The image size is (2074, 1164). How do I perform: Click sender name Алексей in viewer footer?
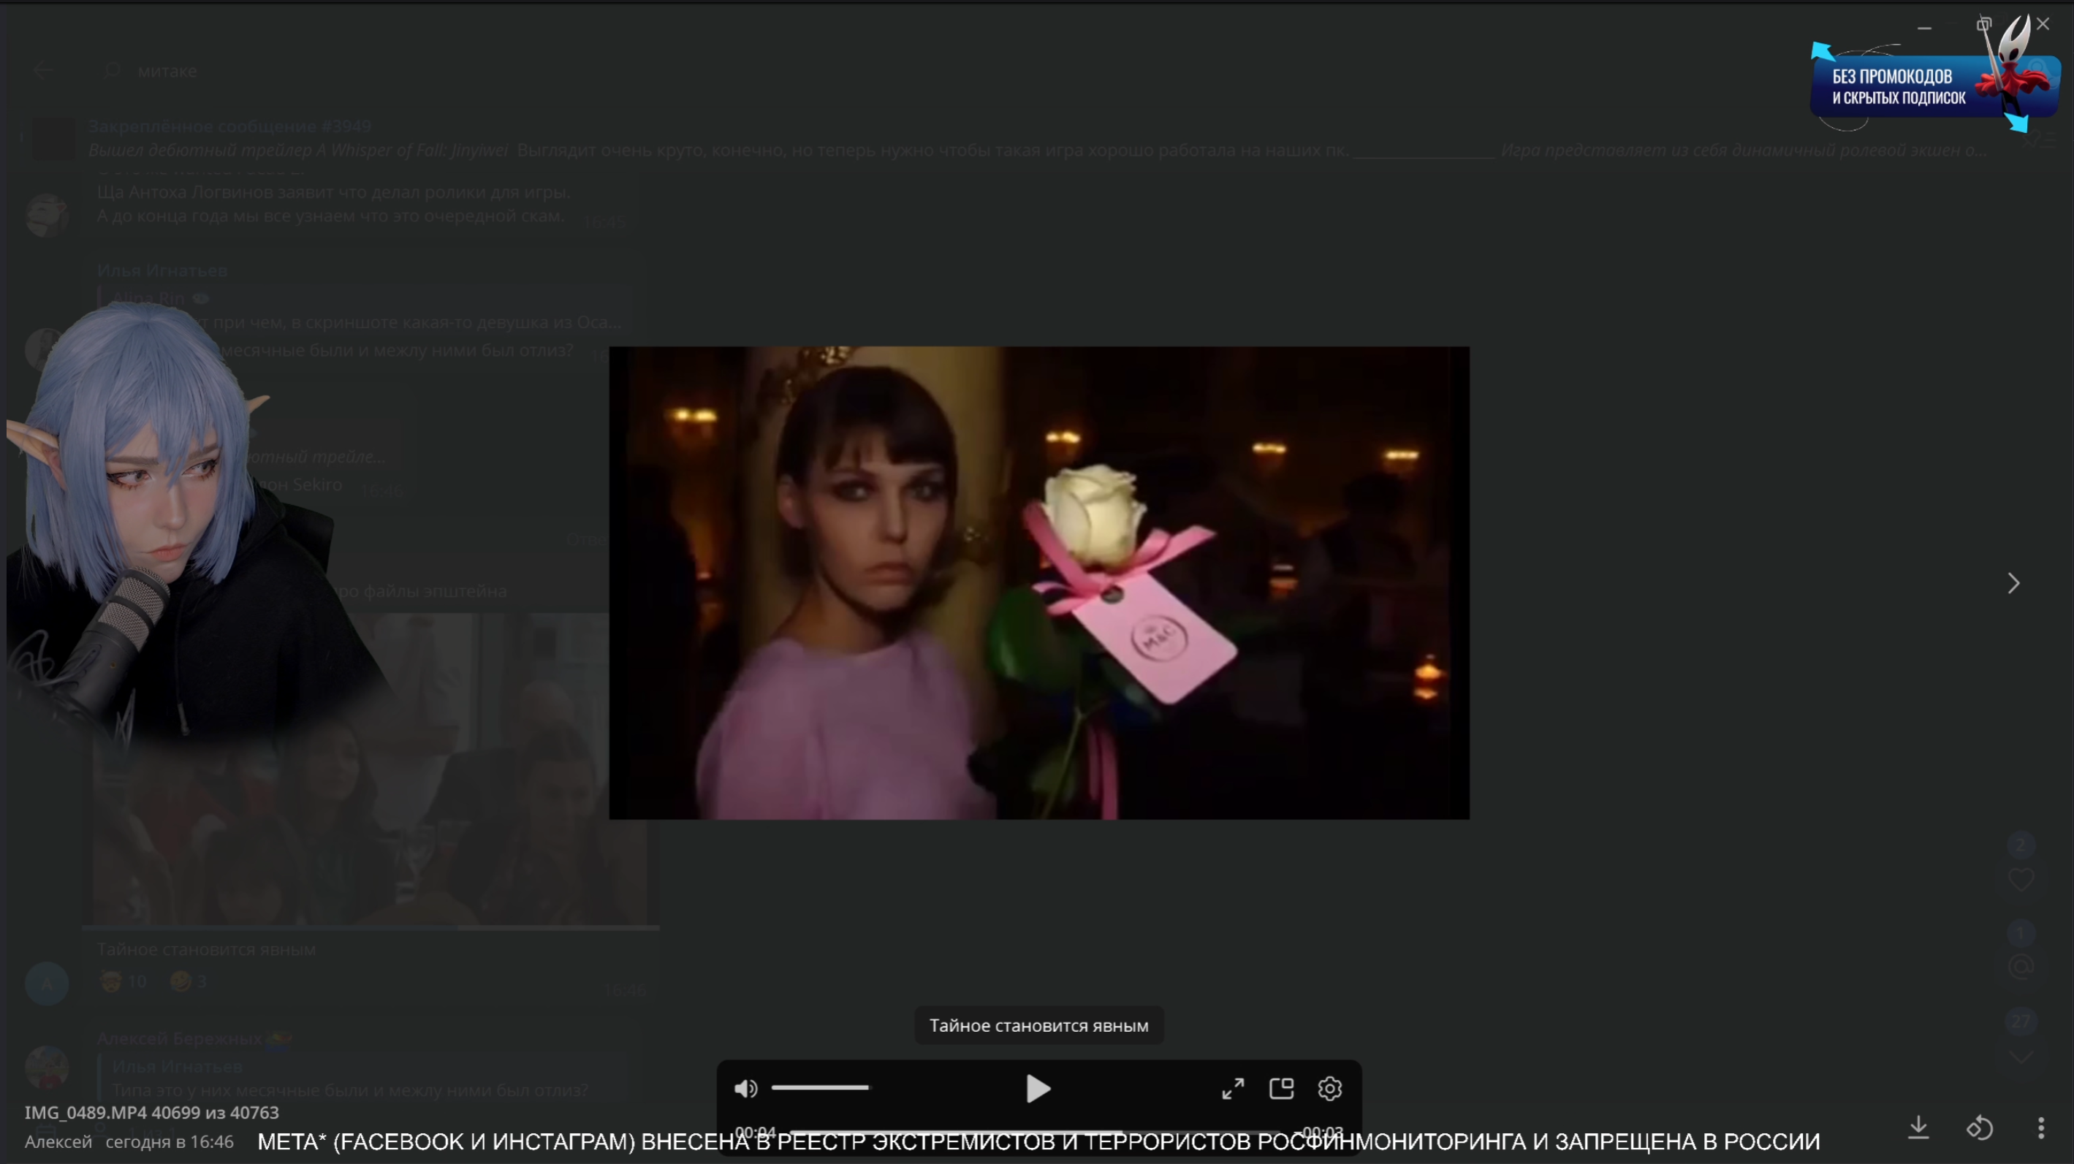tap(58, 1141)
